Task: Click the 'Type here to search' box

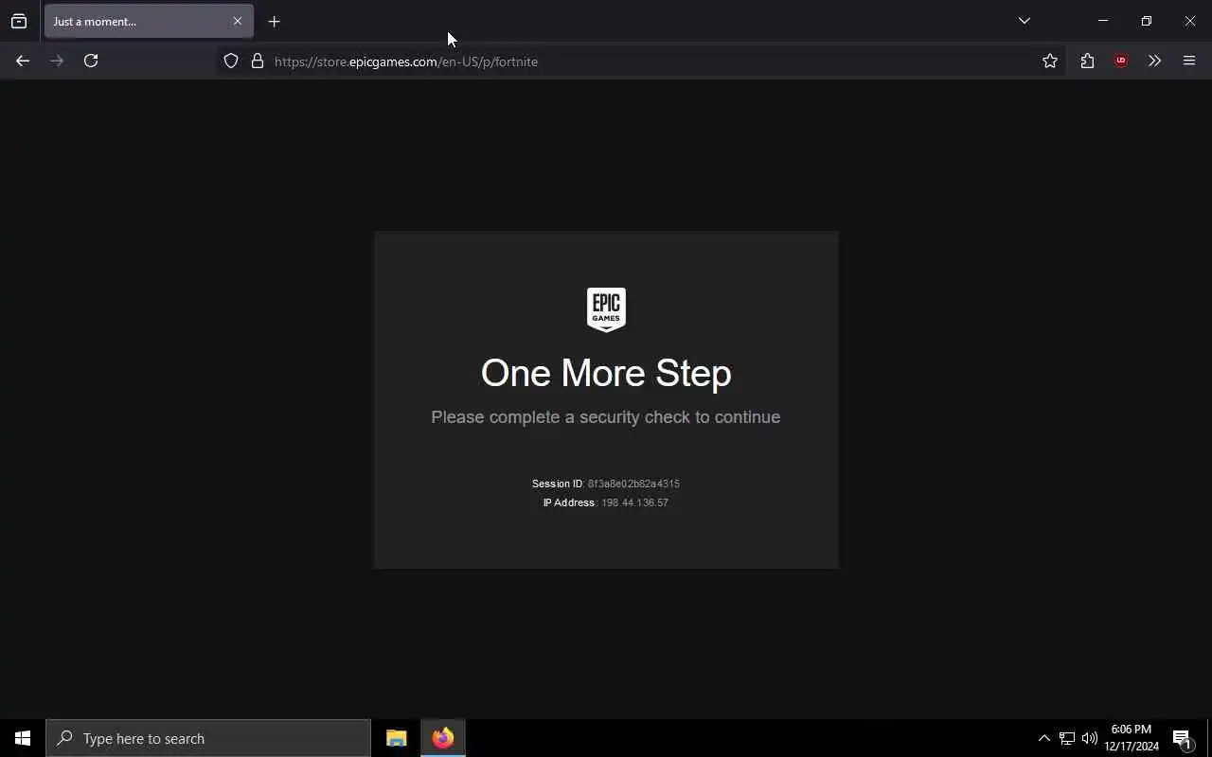Action: 208,738
